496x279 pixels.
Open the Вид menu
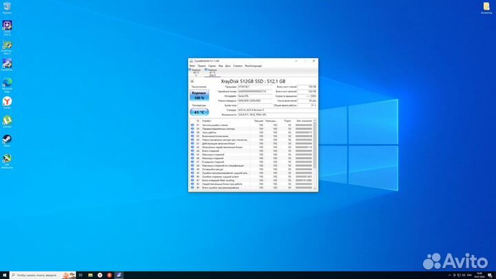tap(221, 66)
